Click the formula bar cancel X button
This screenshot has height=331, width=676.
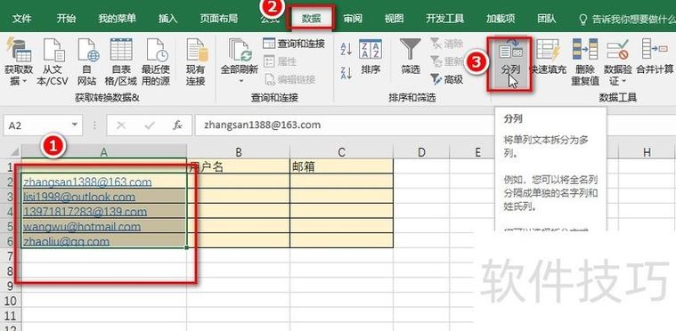click(121, 125)
